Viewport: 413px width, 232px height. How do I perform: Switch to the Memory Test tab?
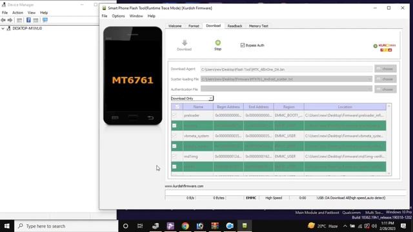[x=258, y=26]
